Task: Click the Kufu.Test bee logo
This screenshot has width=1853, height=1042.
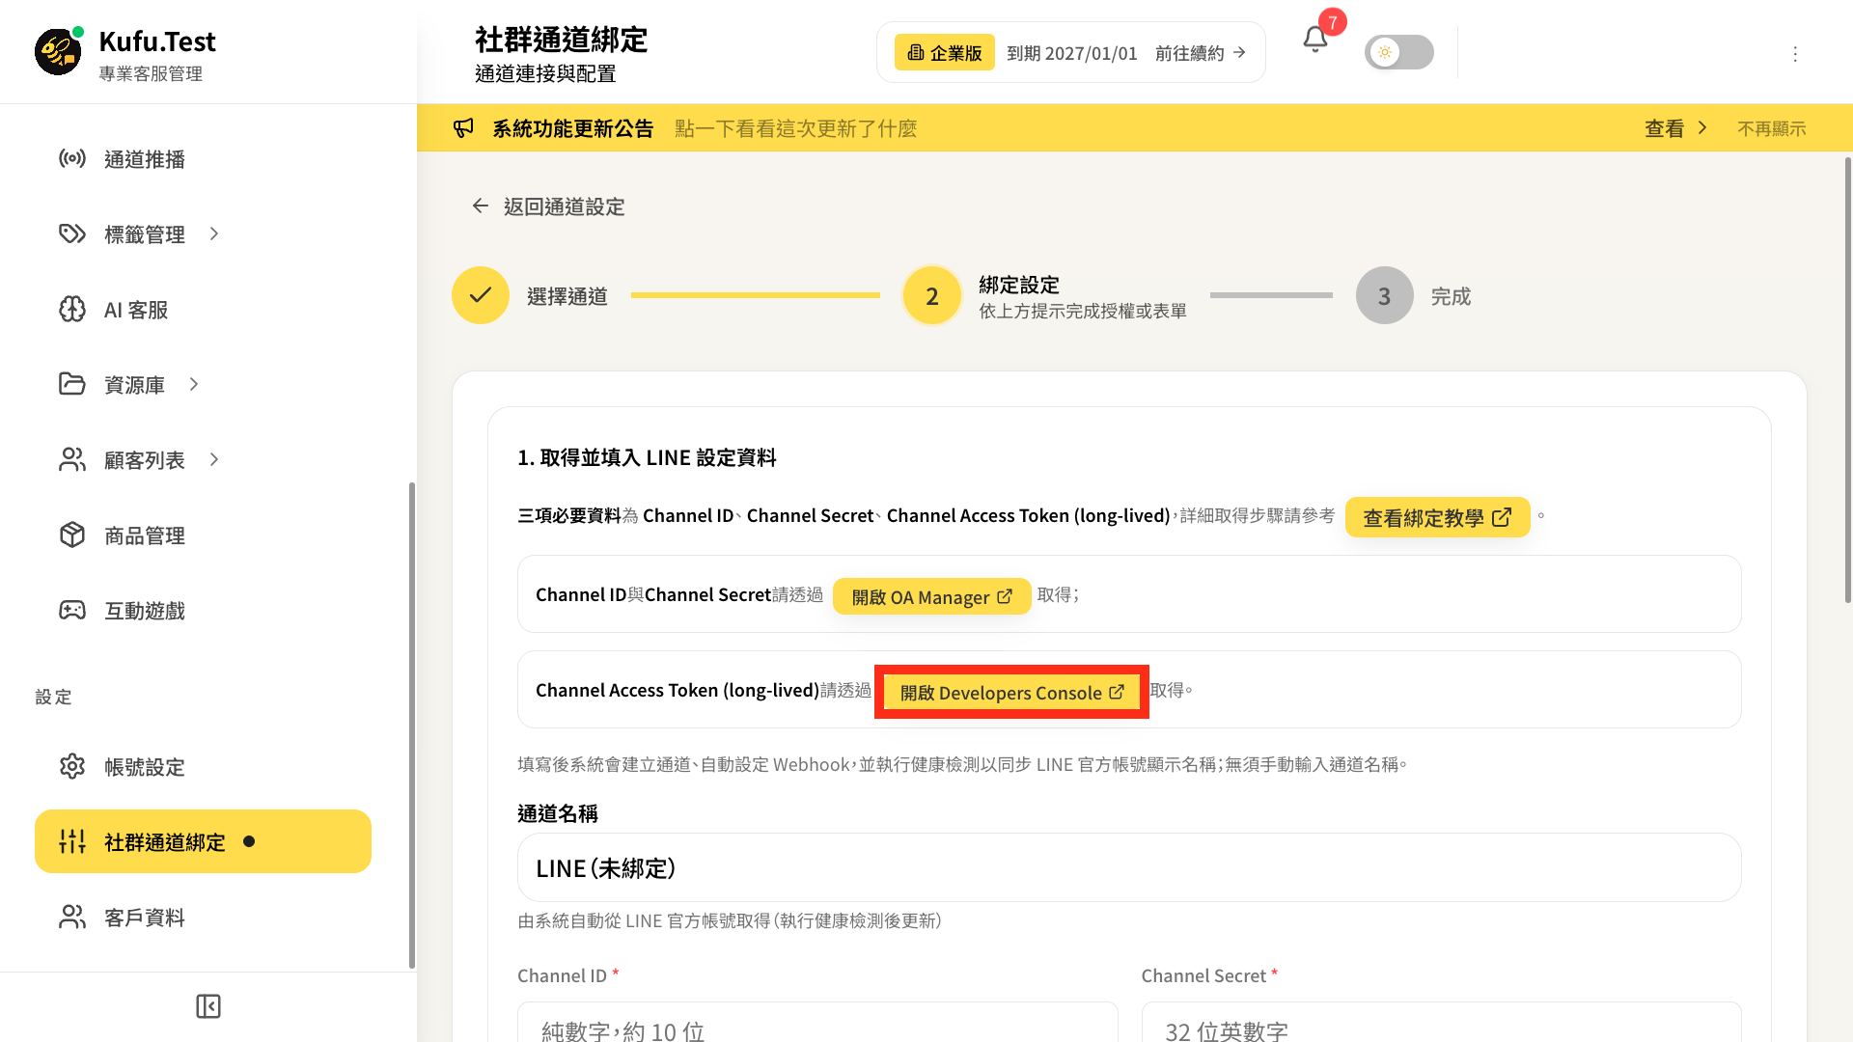Action: coord(58,52)
